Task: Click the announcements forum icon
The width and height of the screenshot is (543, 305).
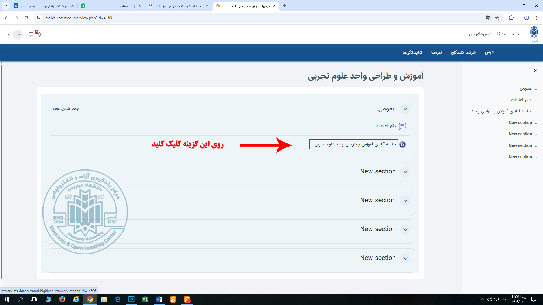Action: pyautogui.click(x=402, y=126)
